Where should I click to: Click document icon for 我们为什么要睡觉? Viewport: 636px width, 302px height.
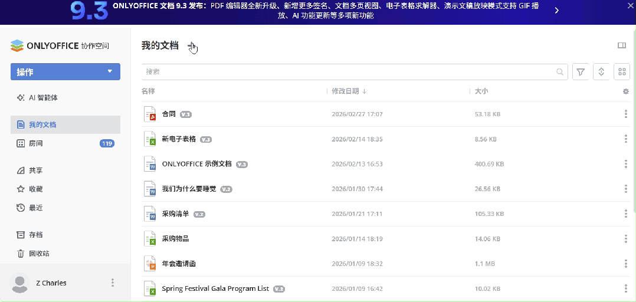coord(150,189)
